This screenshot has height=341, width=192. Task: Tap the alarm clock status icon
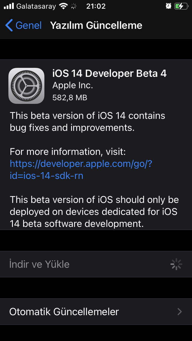[169, 6]
